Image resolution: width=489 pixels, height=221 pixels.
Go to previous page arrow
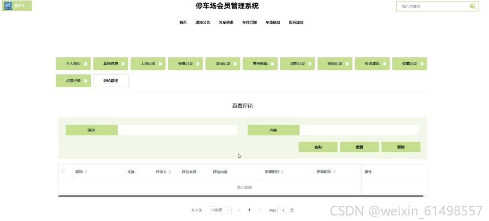click(x=239, y=210)
